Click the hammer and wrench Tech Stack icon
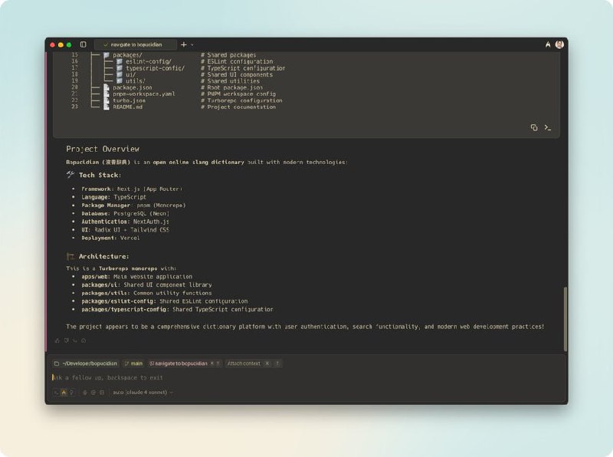 (70, 175)
